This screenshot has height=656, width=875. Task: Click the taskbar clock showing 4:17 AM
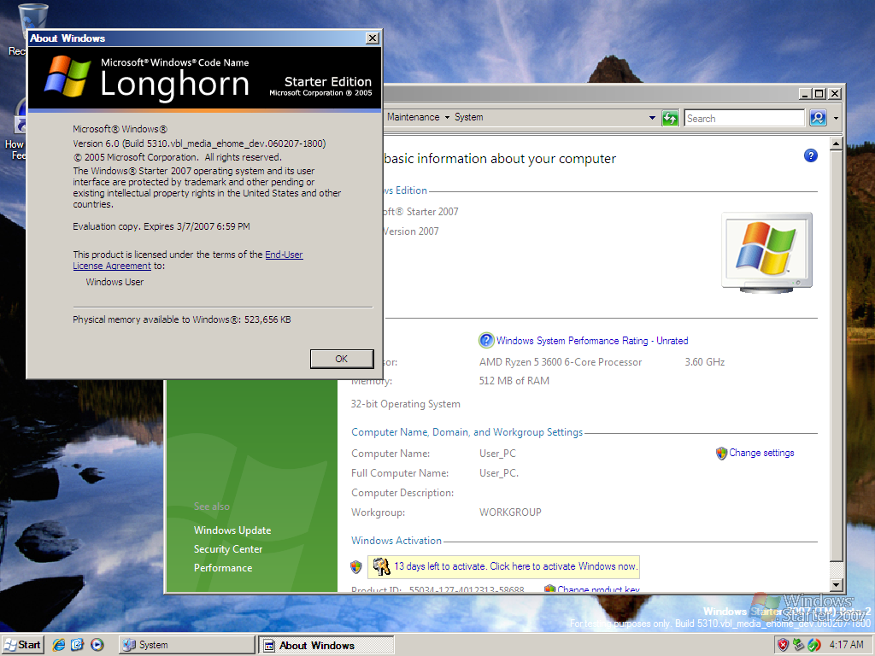[846, 645]
